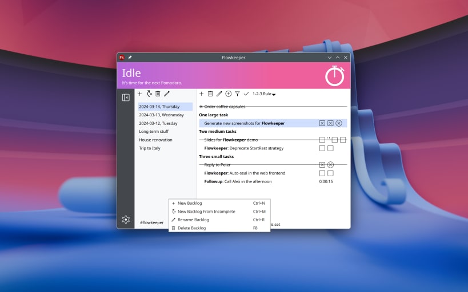468x292 pixels.
Task: Click second empty box in Deprecate StartRest row
Action: coord(330,148)
